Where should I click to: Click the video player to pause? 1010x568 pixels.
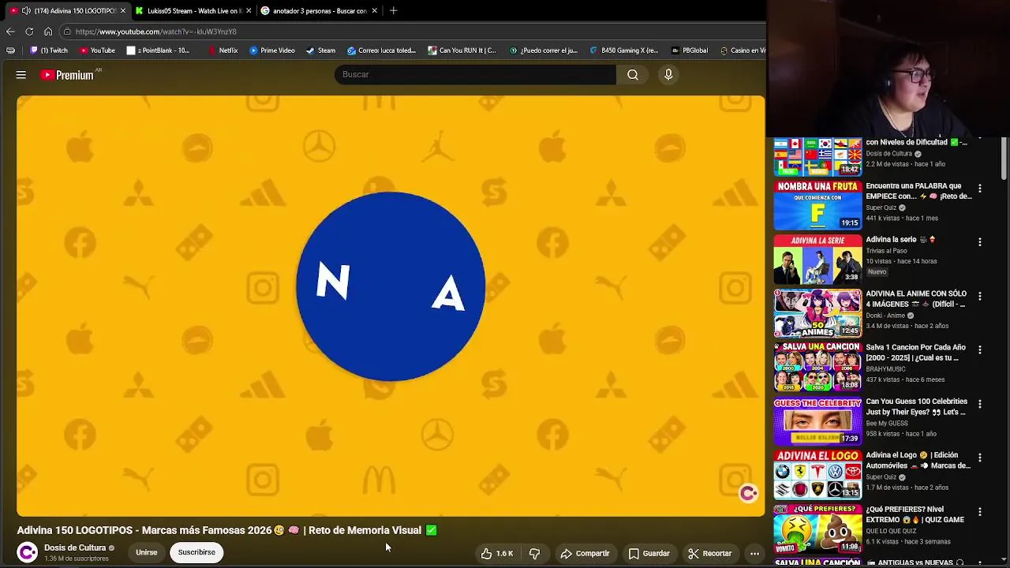[x=391, y=306]
